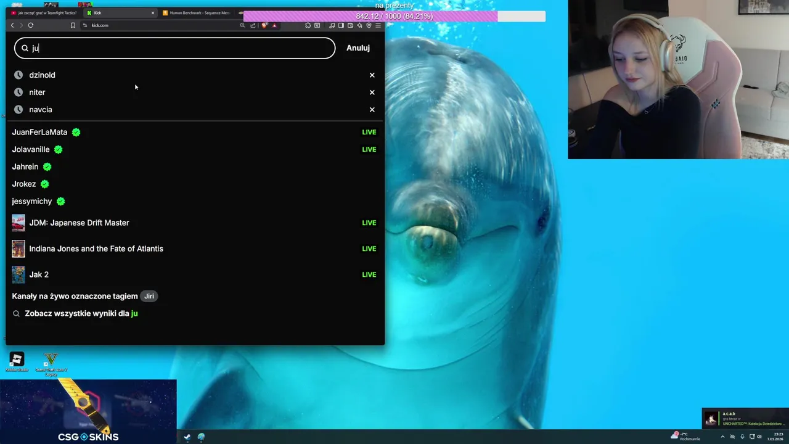Click the LIVE label for Jak 2

click(x=369, y=274)
